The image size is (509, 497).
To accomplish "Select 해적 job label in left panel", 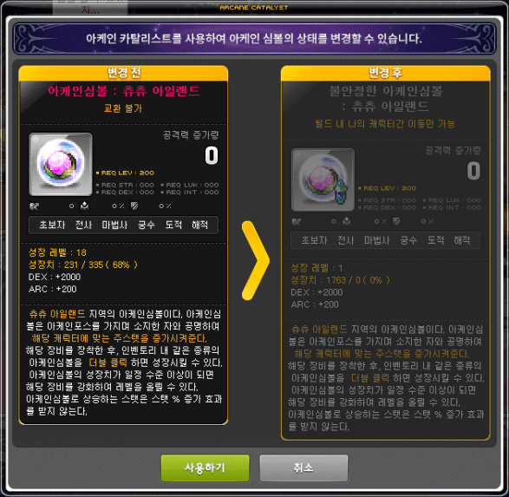I will coord(199,225).
